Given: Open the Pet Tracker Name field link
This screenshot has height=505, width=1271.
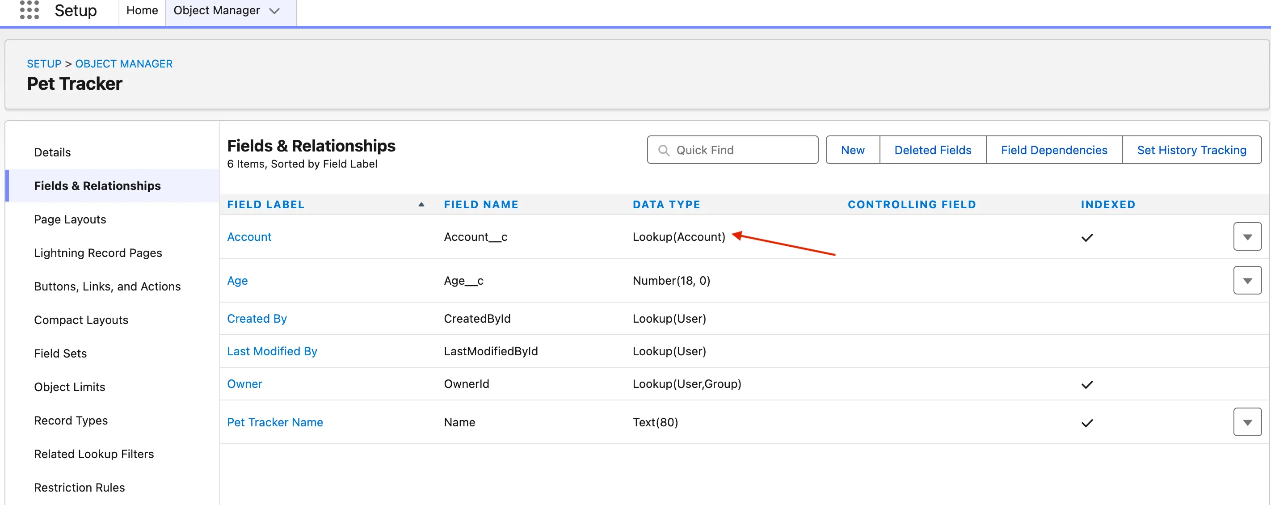Looking at the screenshot, I should [275, 422].
